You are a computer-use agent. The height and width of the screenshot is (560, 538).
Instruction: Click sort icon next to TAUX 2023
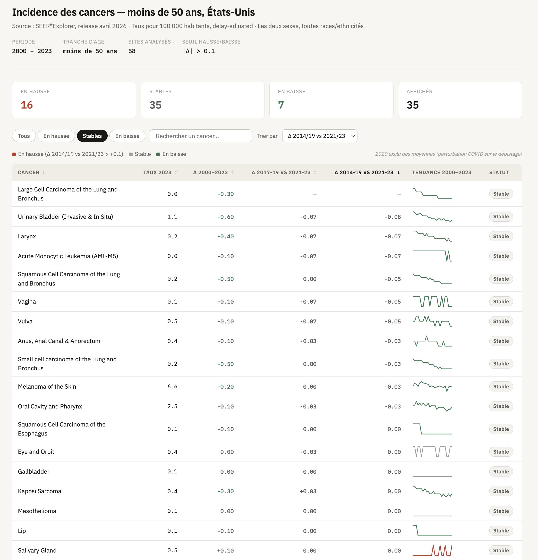[x=176, y=172]
